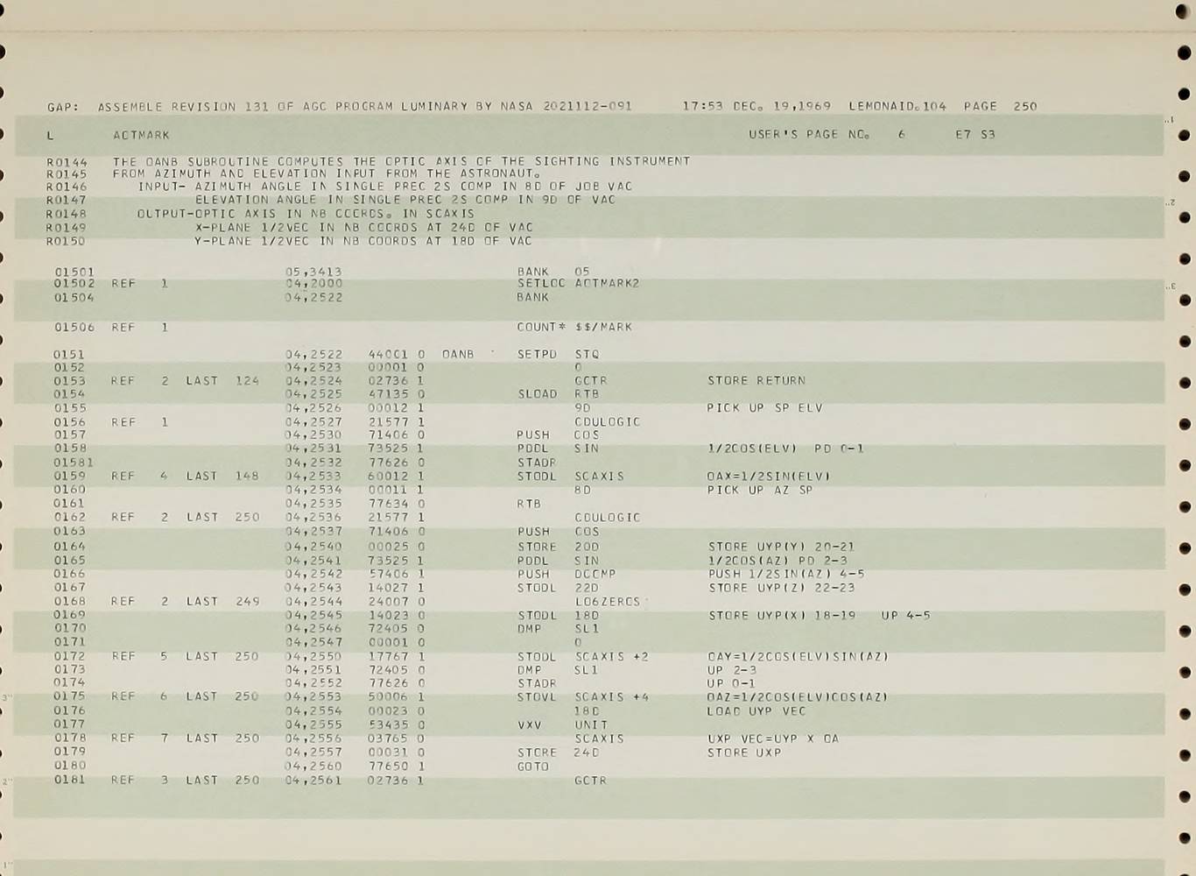
Task: Click the 'STORE UYP(X) 18-19' comment
Action: click(782, 616)
